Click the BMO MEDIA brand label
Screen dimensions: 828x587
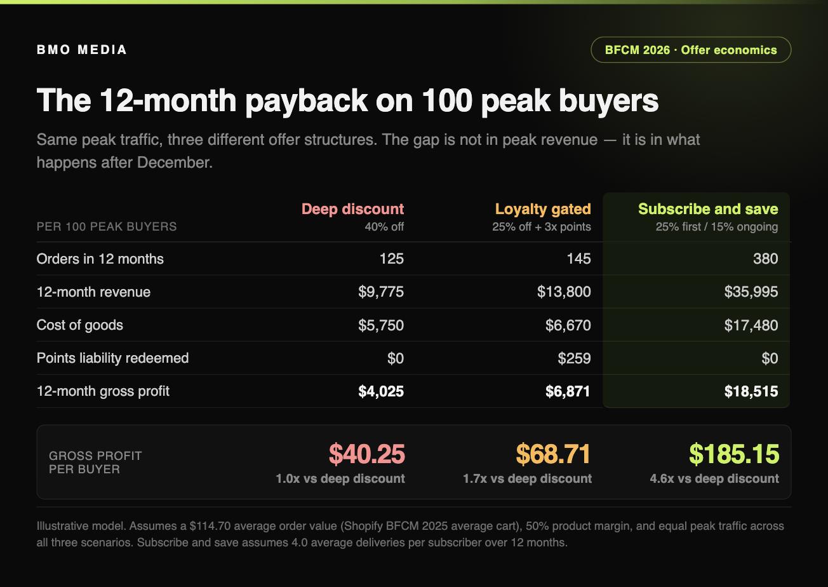[82, 50]
